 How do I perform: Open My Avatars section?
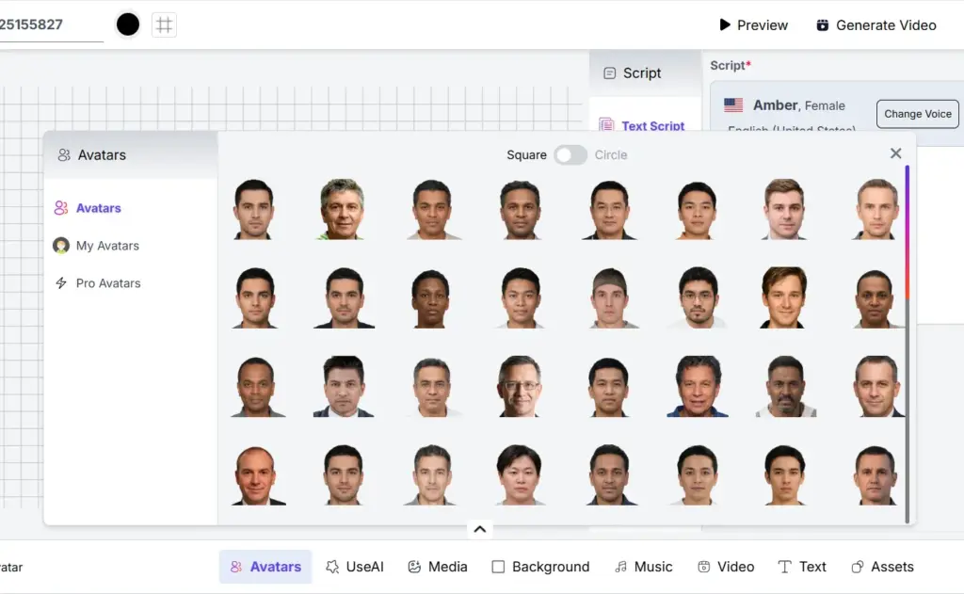pyautogui.click(x=106, y=245)
